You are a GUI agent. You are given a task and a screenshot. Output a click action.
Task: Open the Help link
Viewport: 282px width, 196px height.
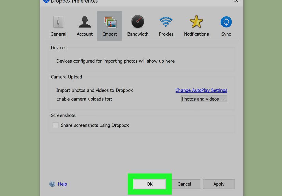pos(63,184)
